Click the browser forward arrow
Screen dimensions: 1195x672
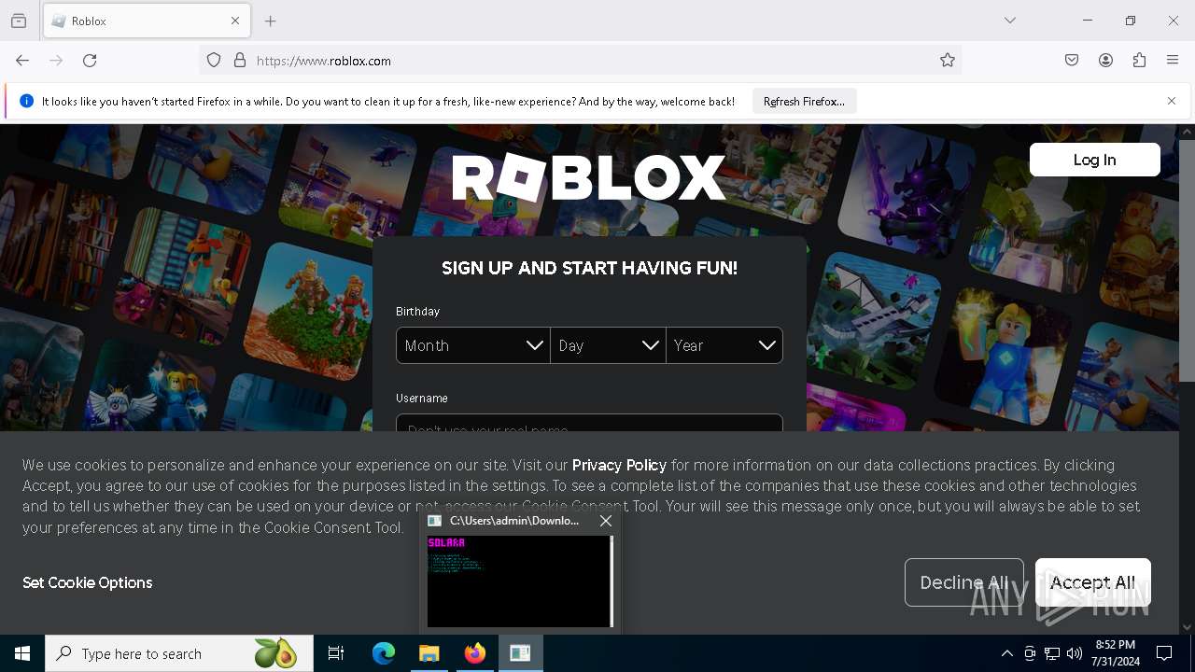56,61
